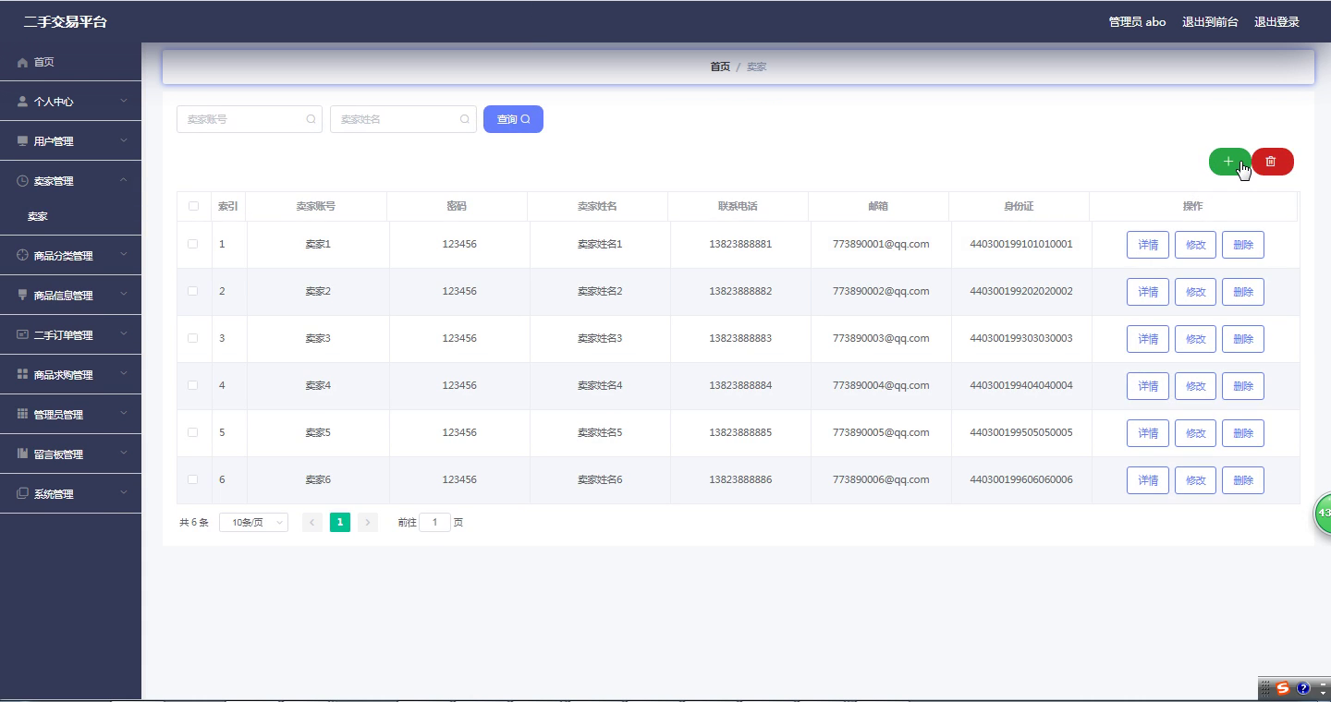This screenshot has height=702, width=1331.
Task: Click search icon inside 卖家姓名 field
Action: pyautogui.click(x=465, y=119)
